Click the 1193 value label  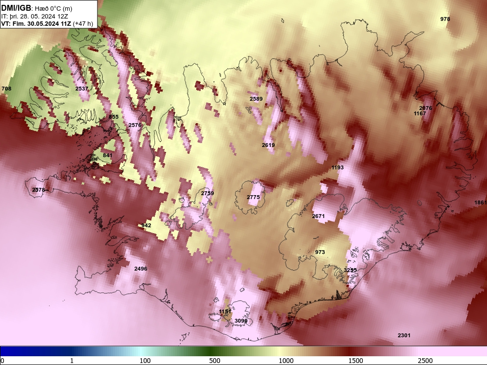tap(337, 167)
